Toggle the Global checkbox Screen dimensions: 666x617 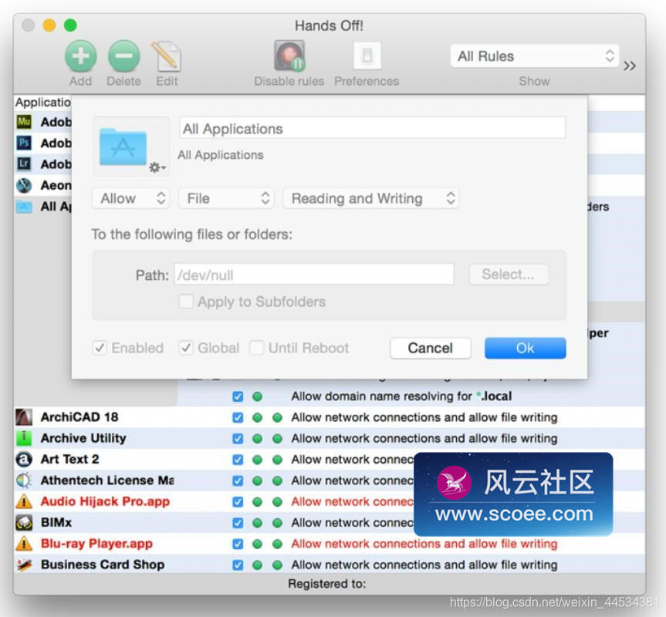186,348
